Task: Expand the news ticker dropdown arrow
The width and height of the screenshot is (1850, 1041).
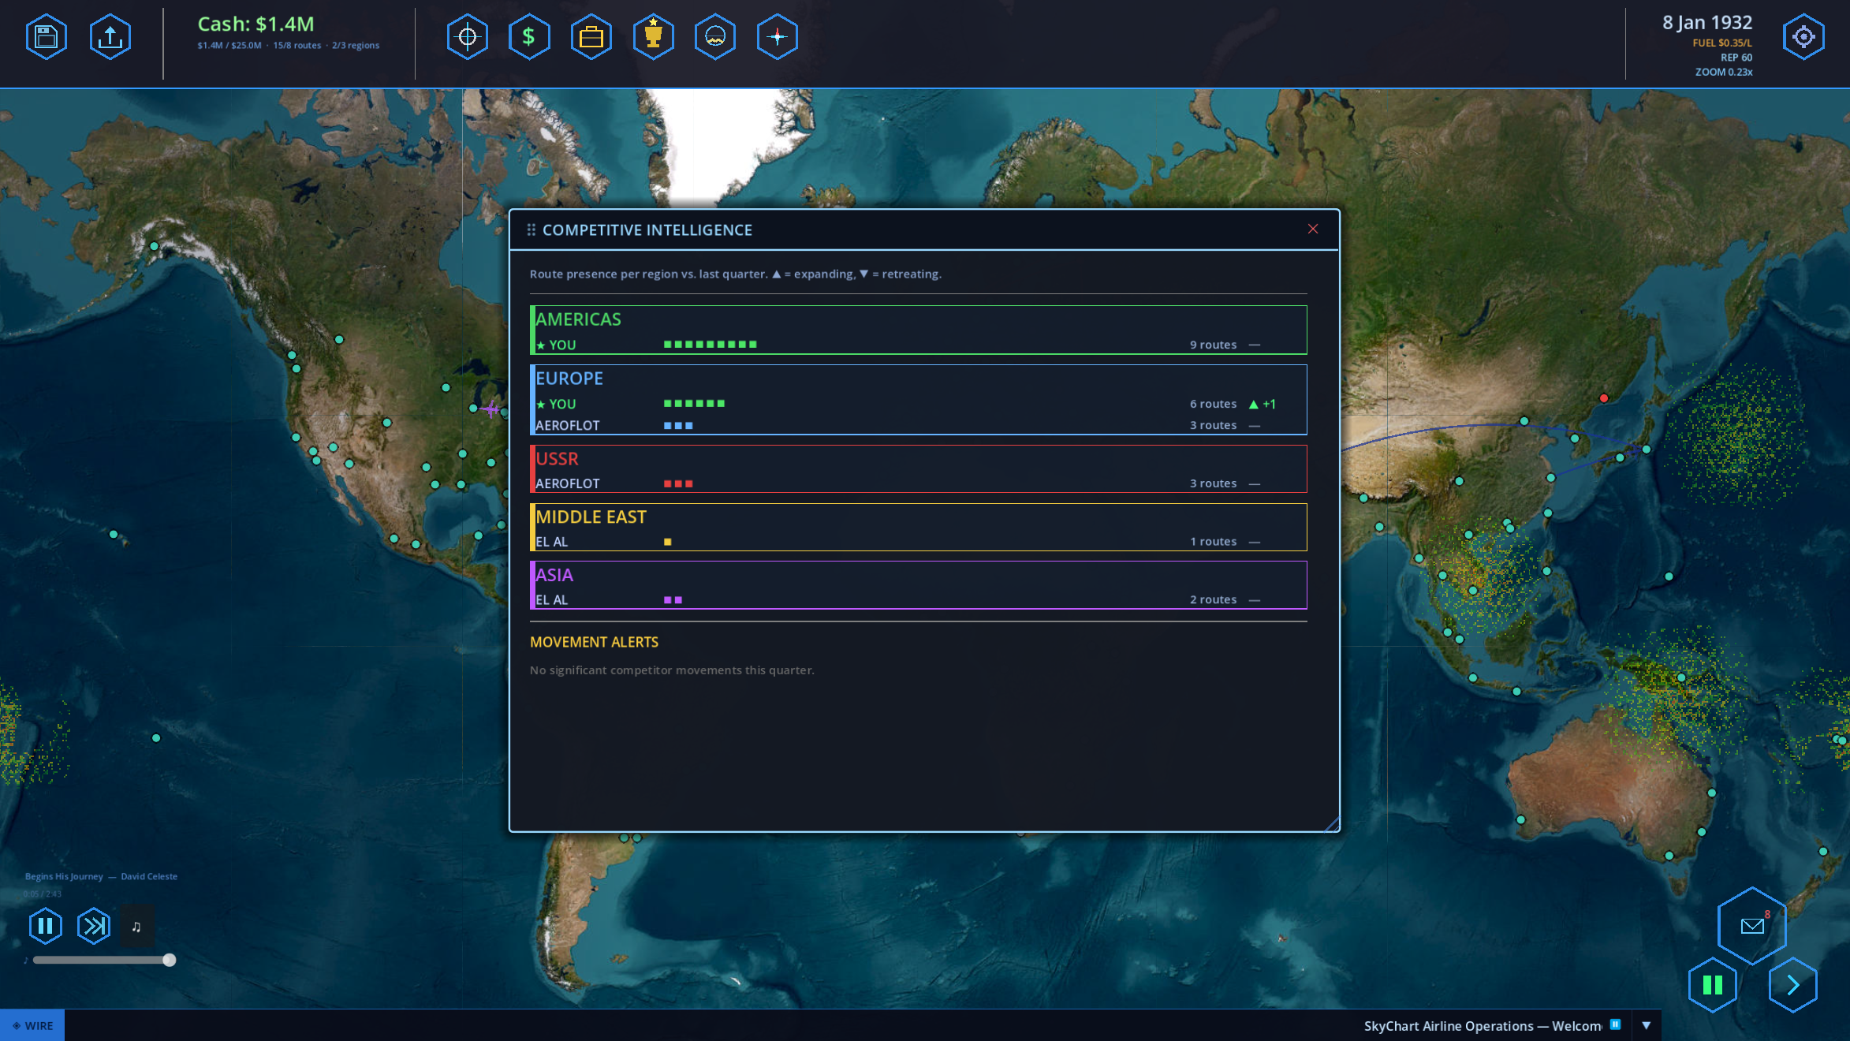Action: click(1646, 1025)
